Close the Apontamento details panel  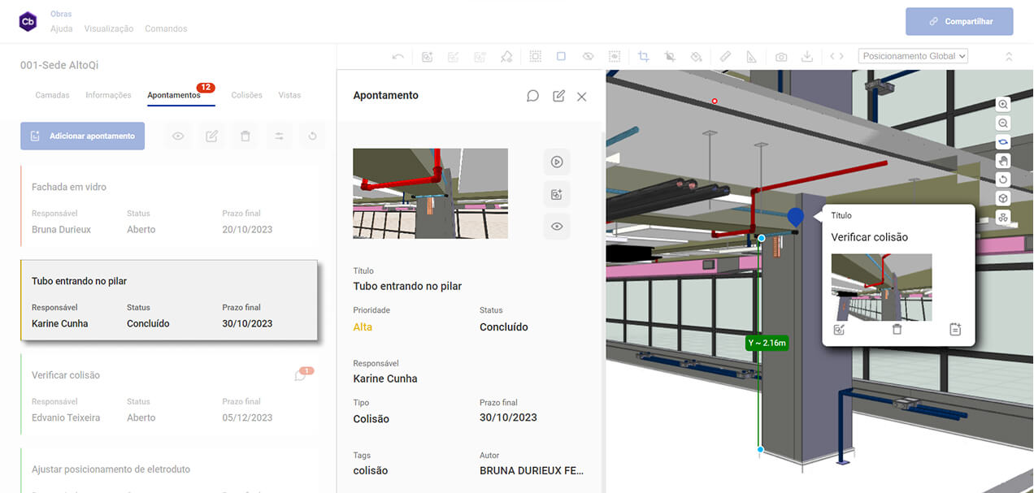[581, 96]
